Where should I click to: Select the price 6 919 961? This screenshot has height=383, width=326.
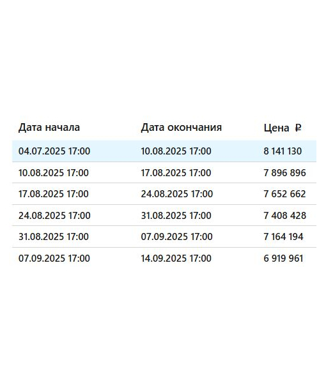tap(283, 258)
